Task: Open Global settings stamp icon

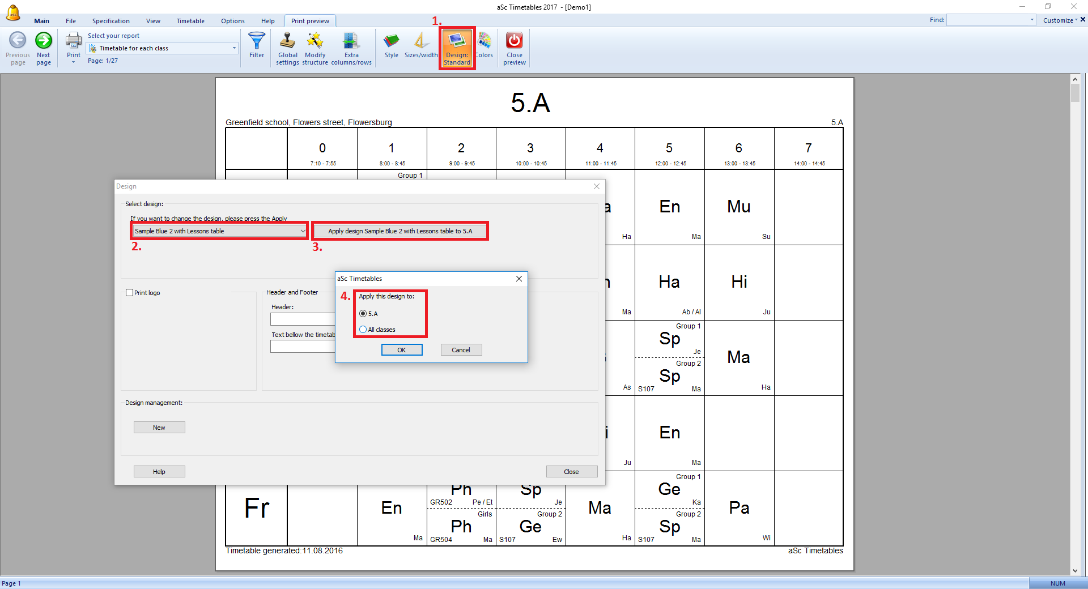Action: (x=287, y=41)
